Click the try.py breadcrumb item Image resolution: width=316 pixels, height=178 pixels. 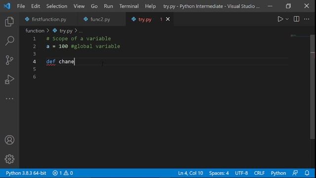tap(66, 31)
